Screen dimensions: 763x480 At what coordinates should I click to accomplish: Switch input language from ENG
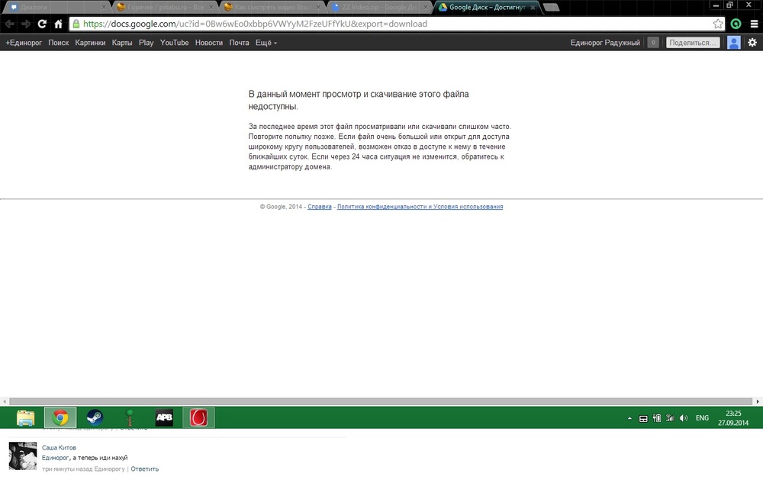click(703, 418)
